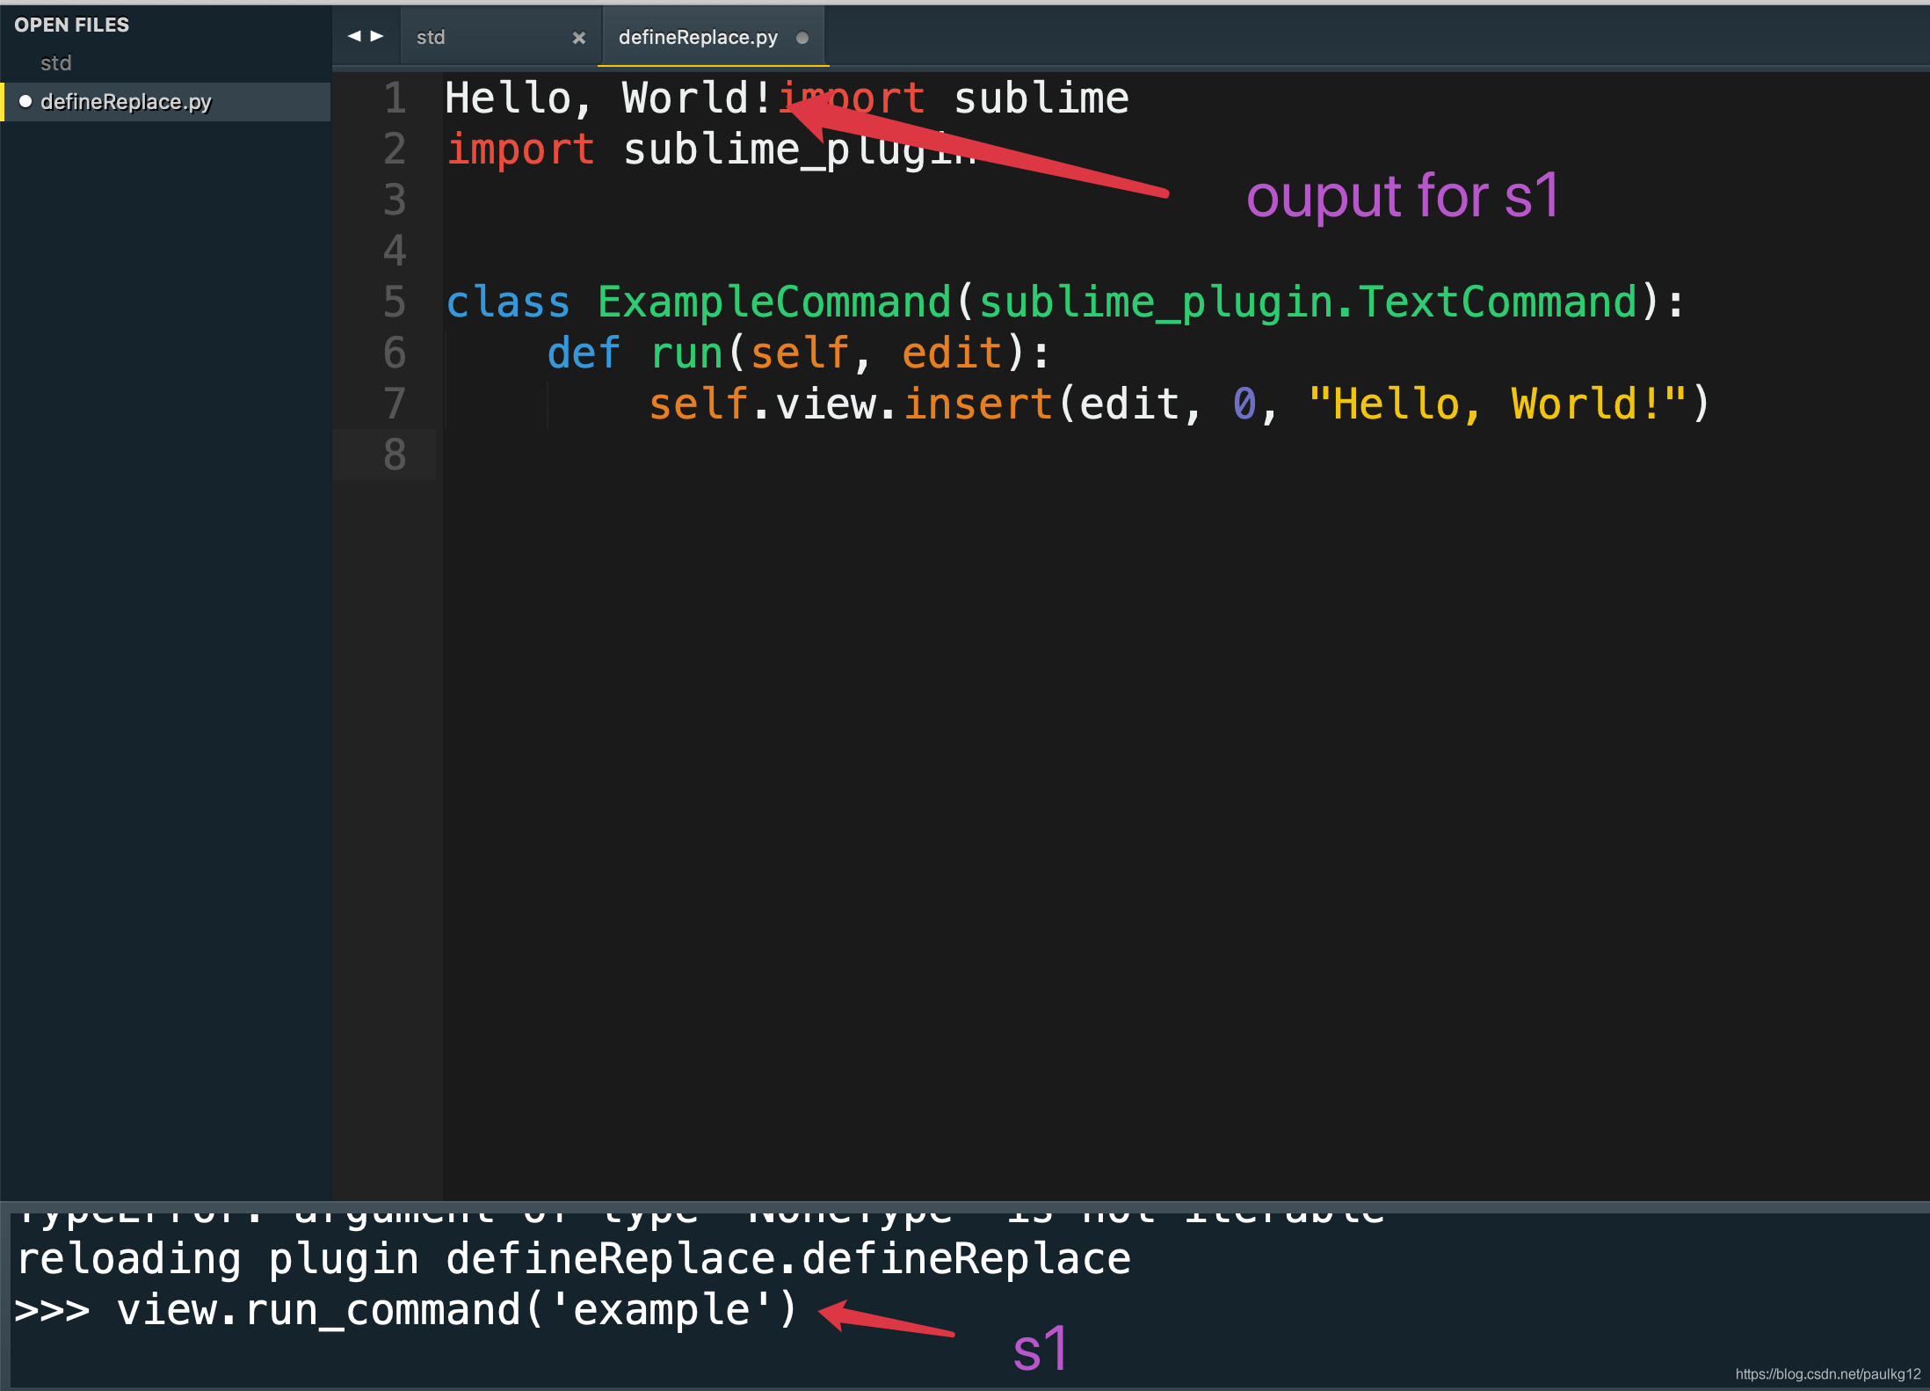Click the next tab right arrow
1930x1391 pixels.
coord(377,36)
